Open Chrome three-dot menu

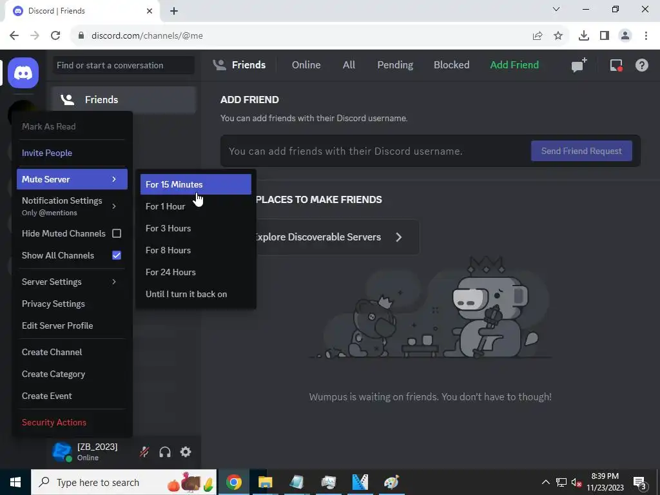pos(646,36)
